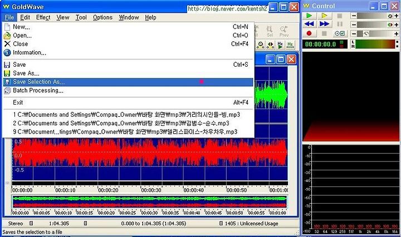The height and width of the screenshot is (237, 401).
Task: Click the 1405 : Unlicensed Usage status
Action: point(251,224)
